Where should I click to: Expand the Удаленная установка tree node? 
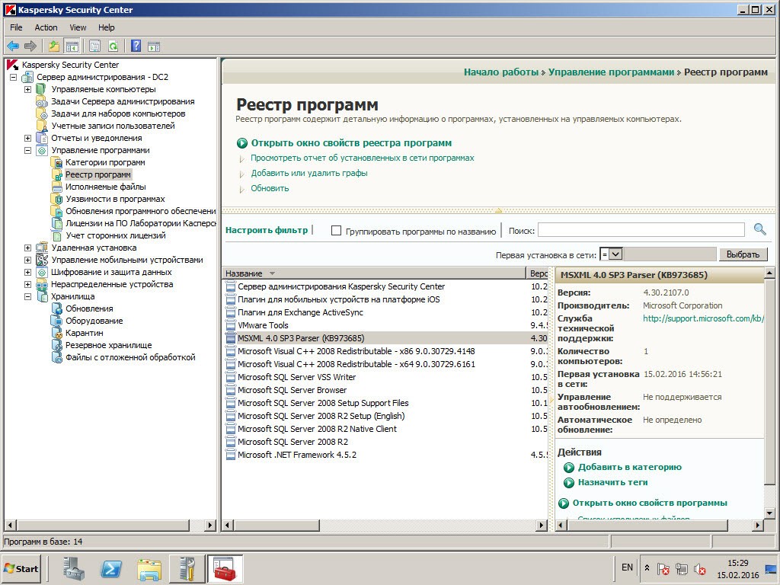tap(27, 248)
